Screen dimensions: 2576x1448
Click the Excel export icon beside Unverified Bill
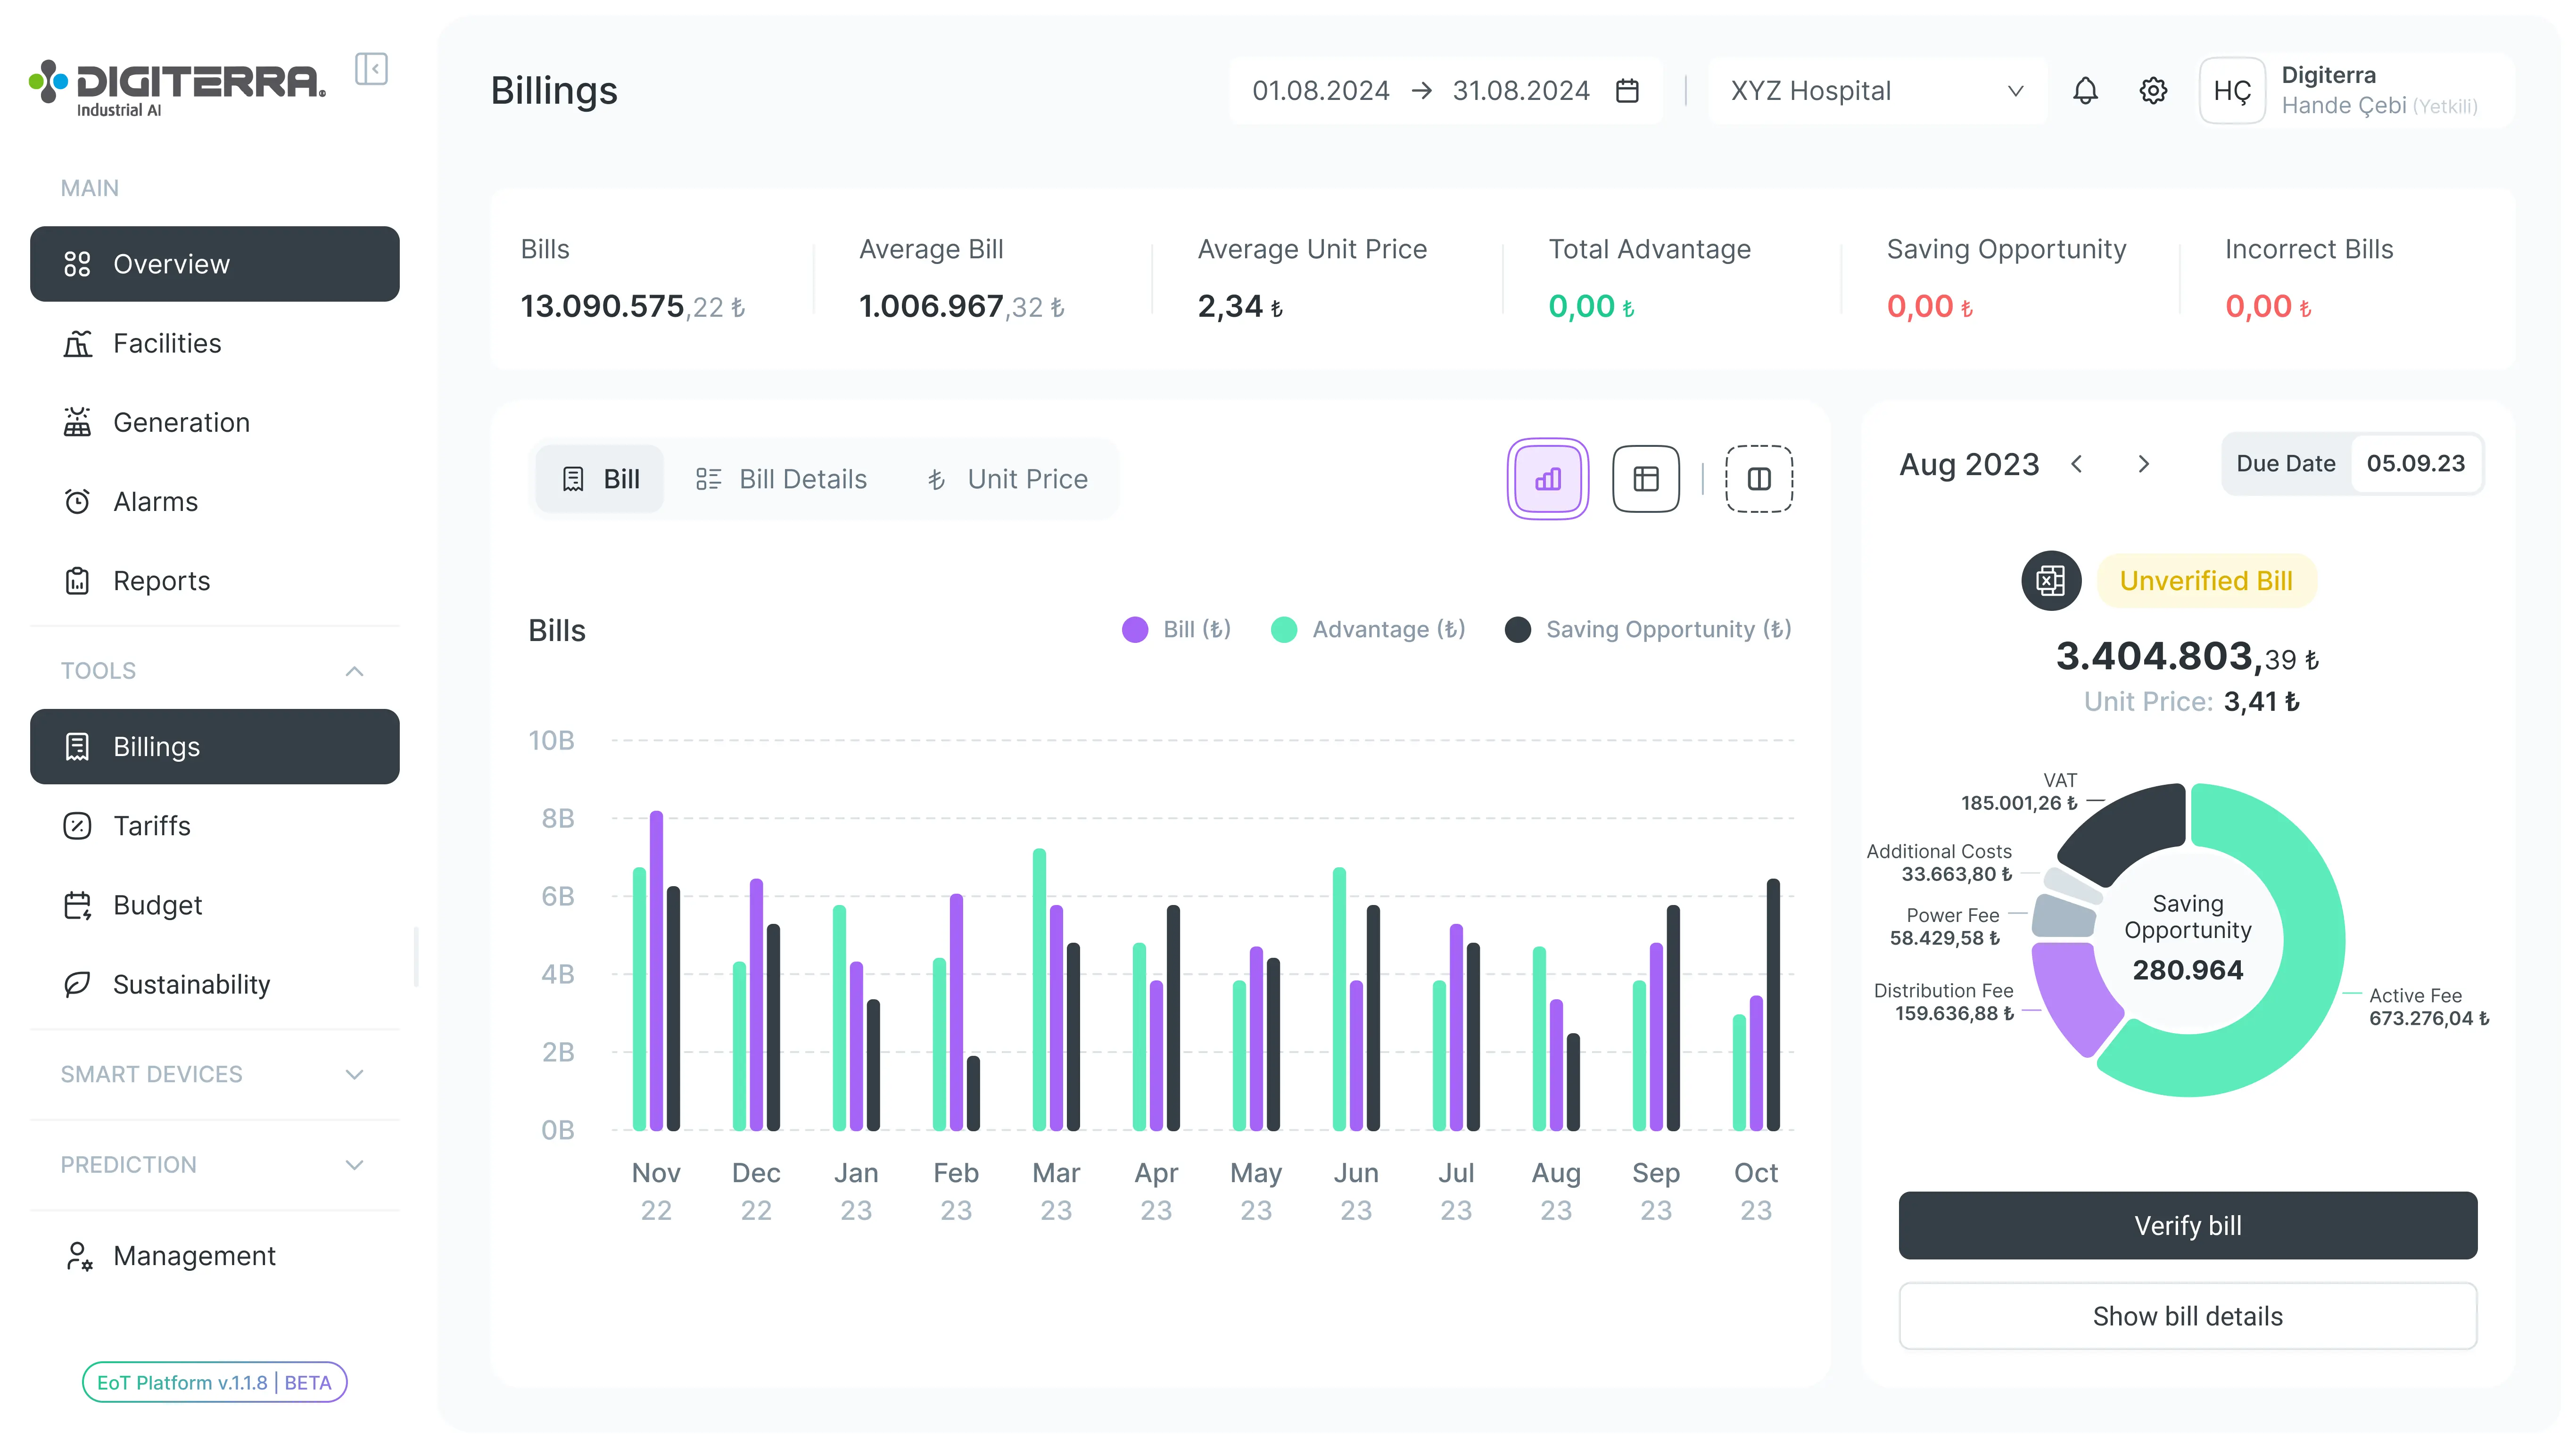point(2051,581)
